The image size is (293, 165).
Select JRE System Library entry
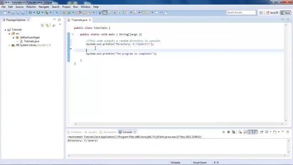(33, 45)
